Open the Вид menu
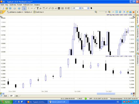139x104 pixels. (7, 5)
